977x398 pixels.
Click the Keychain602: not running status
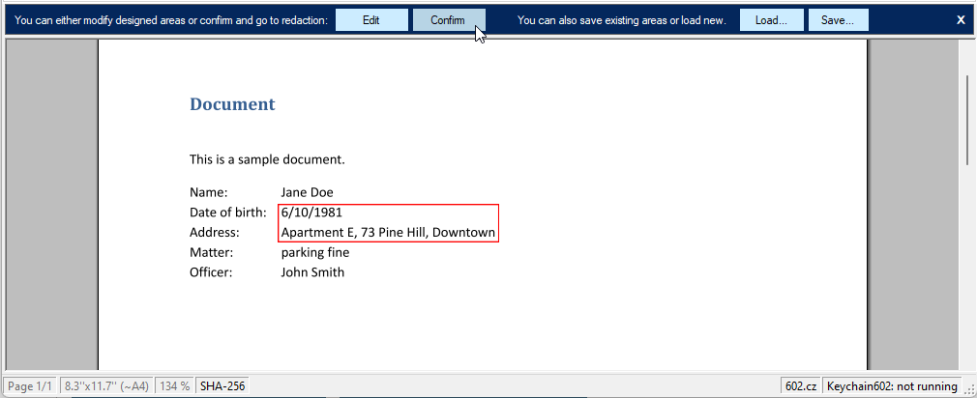tap(891, 386)
